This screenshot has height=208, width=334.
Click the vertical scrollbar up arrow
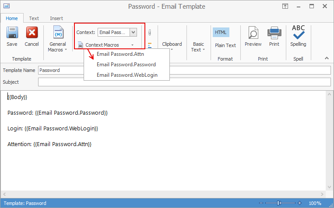[x=329, y=94]
